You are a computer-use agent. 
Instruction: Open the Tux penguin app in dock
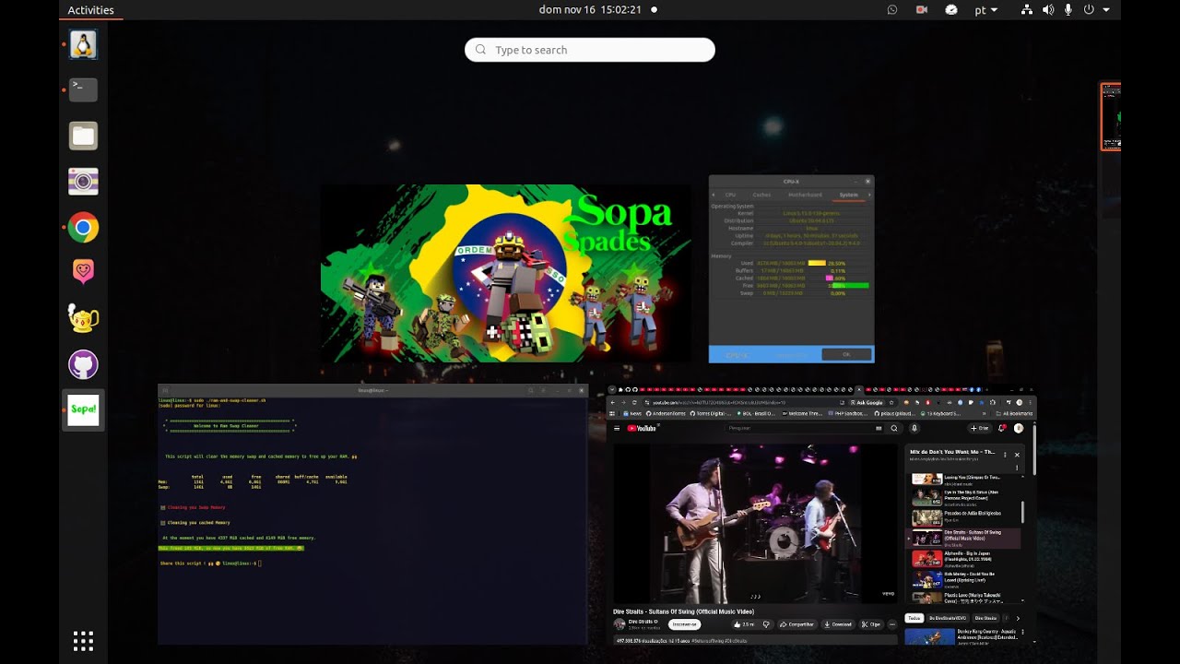coord(83,44)
